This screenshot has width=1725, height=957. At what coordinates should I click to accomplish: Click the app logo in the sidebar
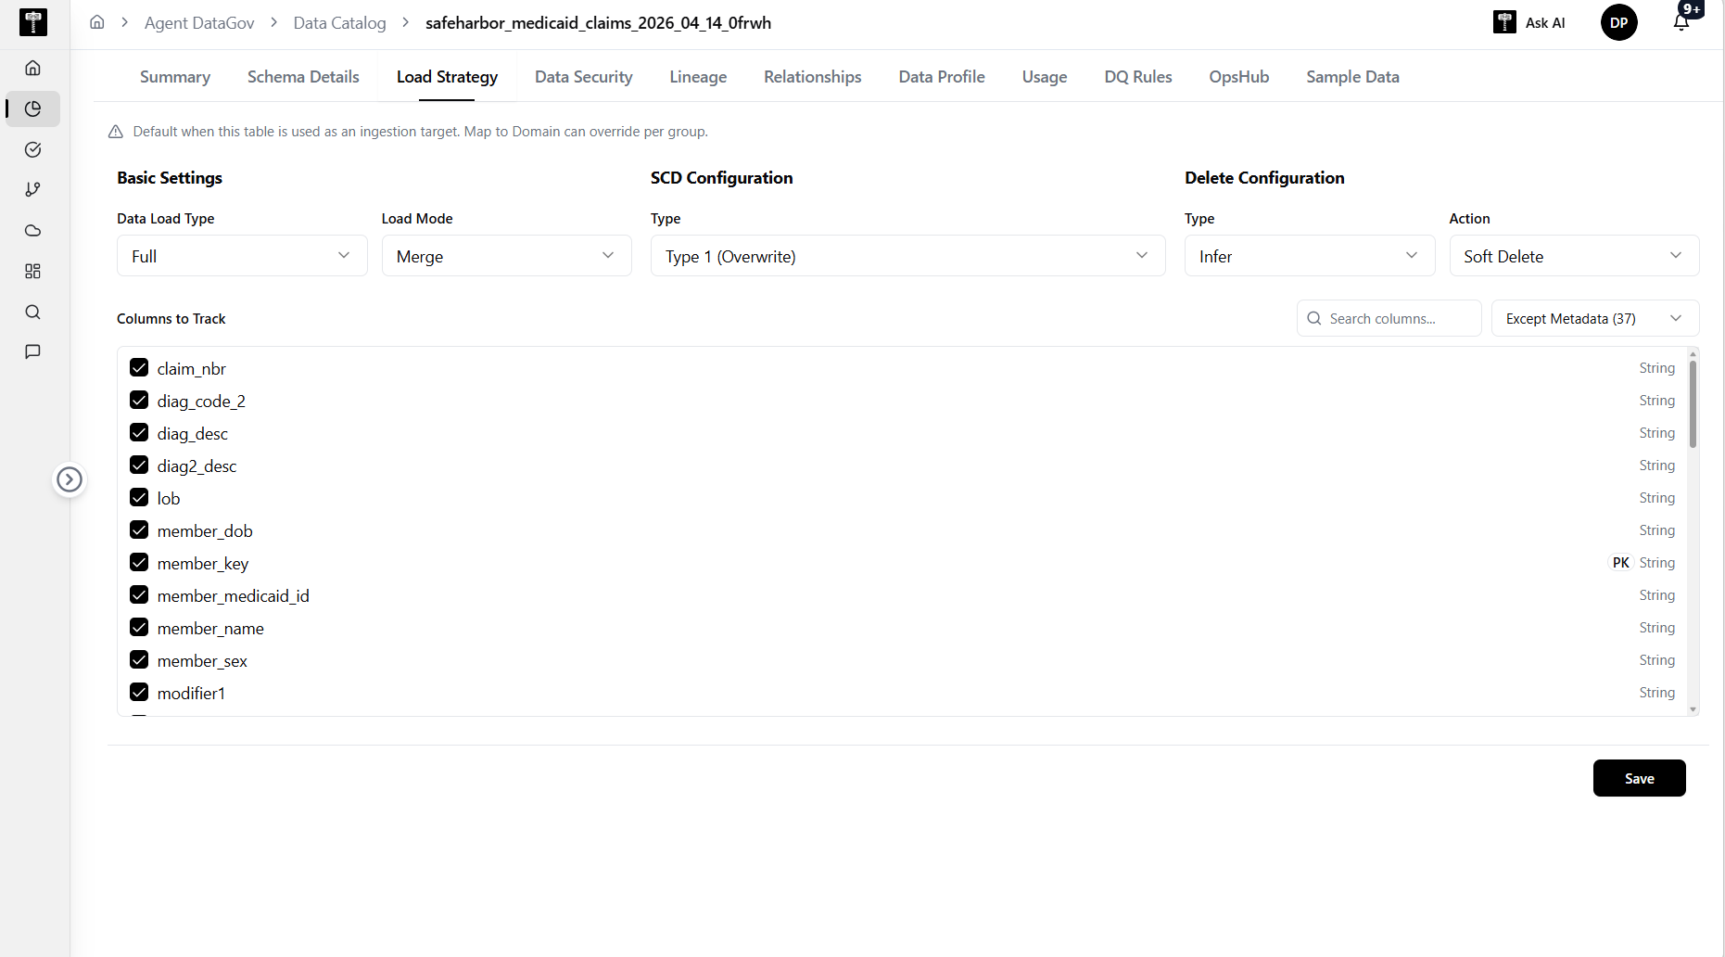tap(33, 22)
